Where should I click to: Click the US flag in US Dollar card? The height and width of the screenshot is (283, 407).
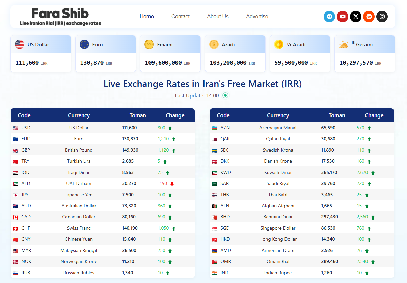[20, 44]
